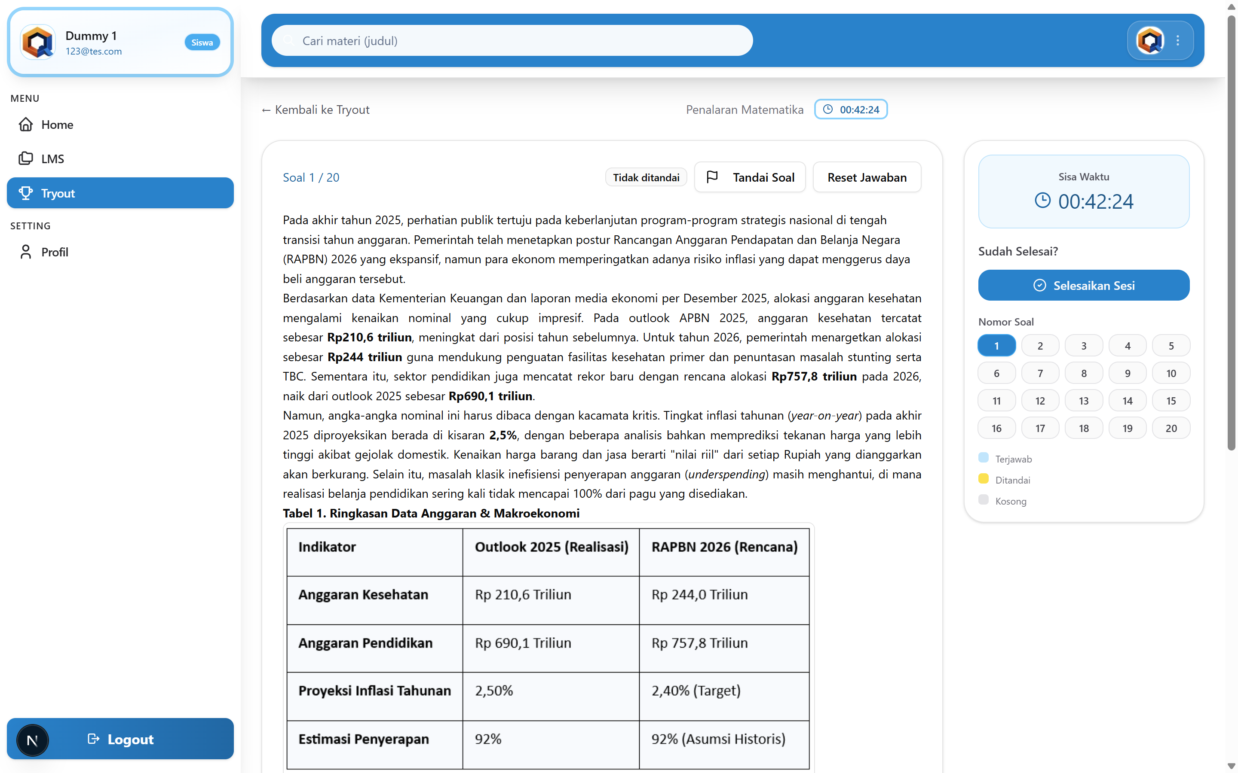Click the search magnifier icon
The height and width of the screenshot is (773, 1238).
(x=290, y=40)
